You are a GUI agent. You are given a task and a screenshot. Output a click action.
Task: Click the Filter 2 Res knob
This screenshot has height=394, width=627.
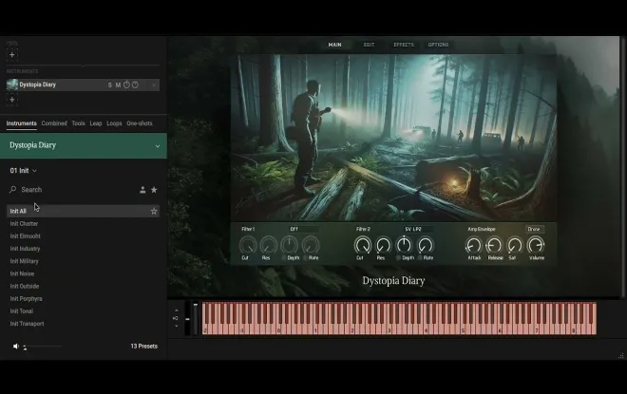point(383,245)
